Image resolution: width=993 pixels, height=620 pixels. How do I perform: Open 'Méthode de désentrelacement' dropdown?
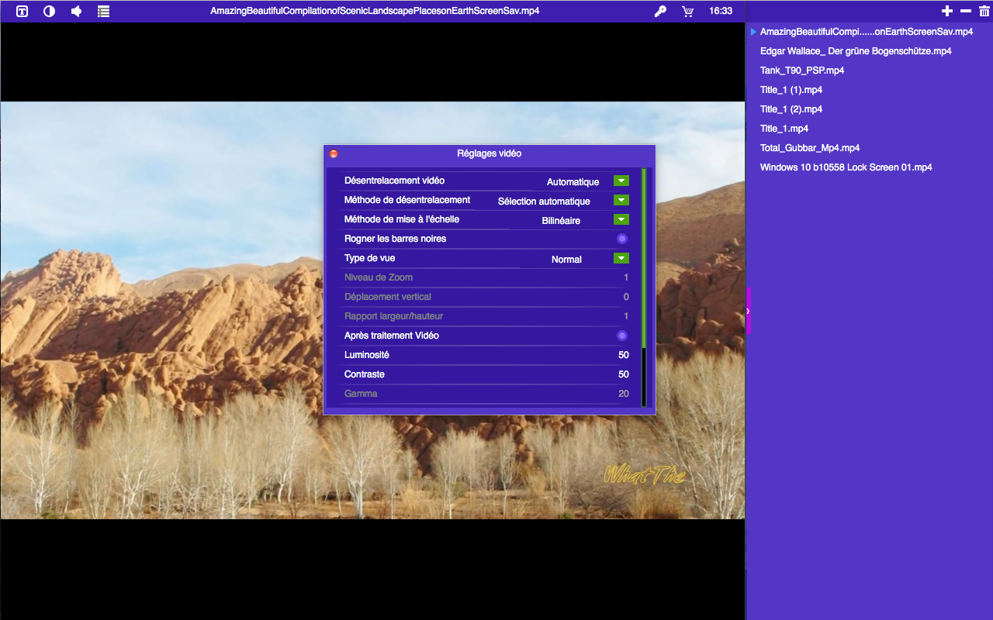tap(621, 200)
